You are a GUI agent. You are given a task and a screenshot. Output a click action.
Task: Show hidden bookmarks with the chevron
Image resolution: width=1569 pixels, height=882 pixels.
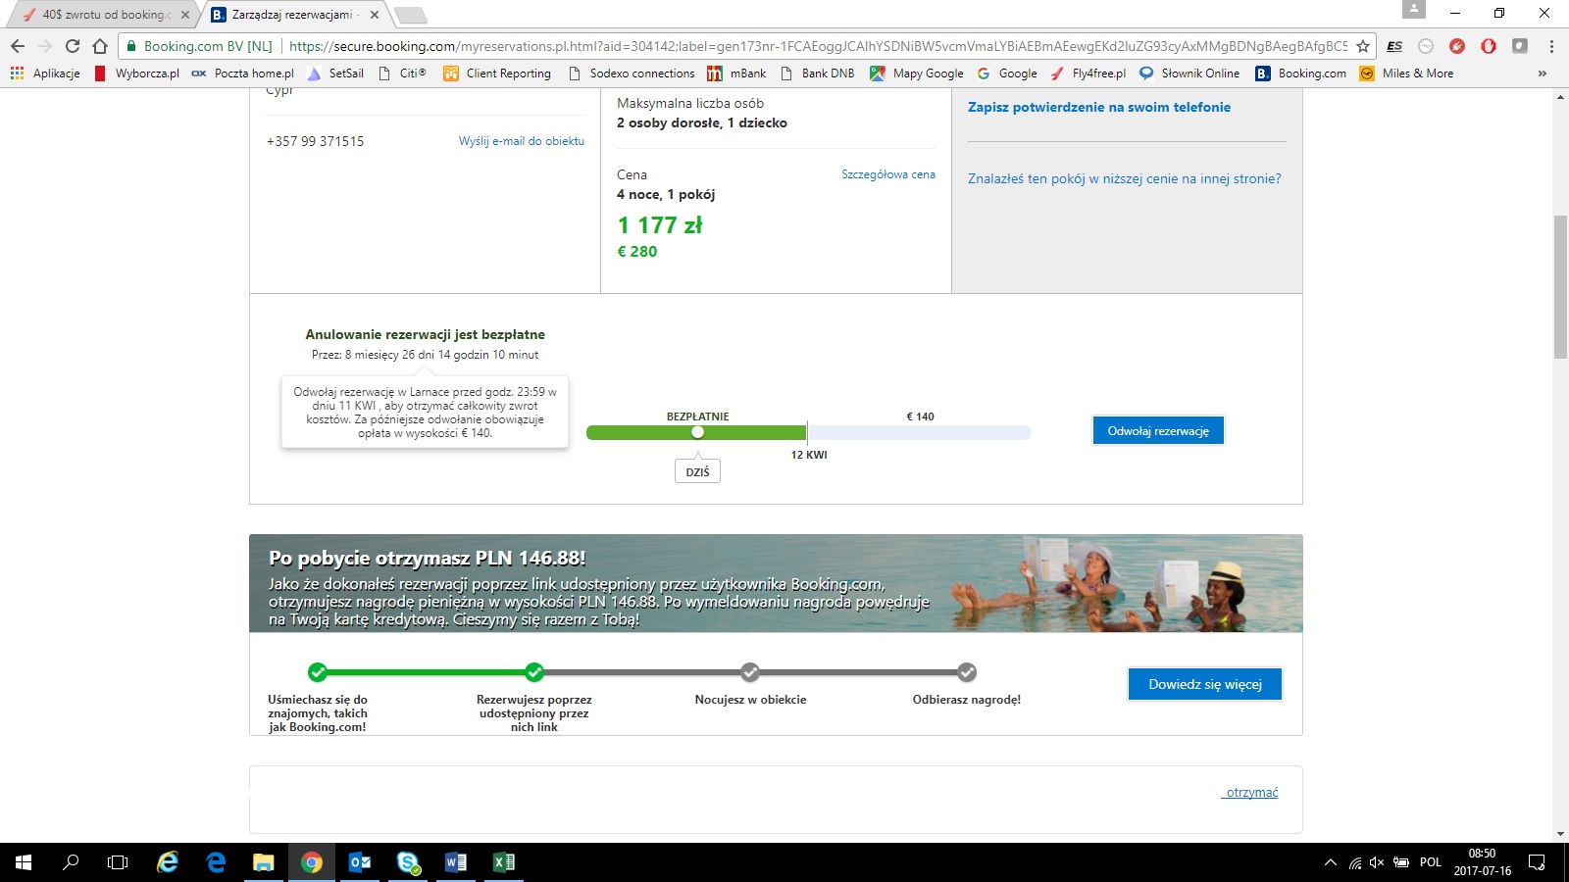point(1543,73)
